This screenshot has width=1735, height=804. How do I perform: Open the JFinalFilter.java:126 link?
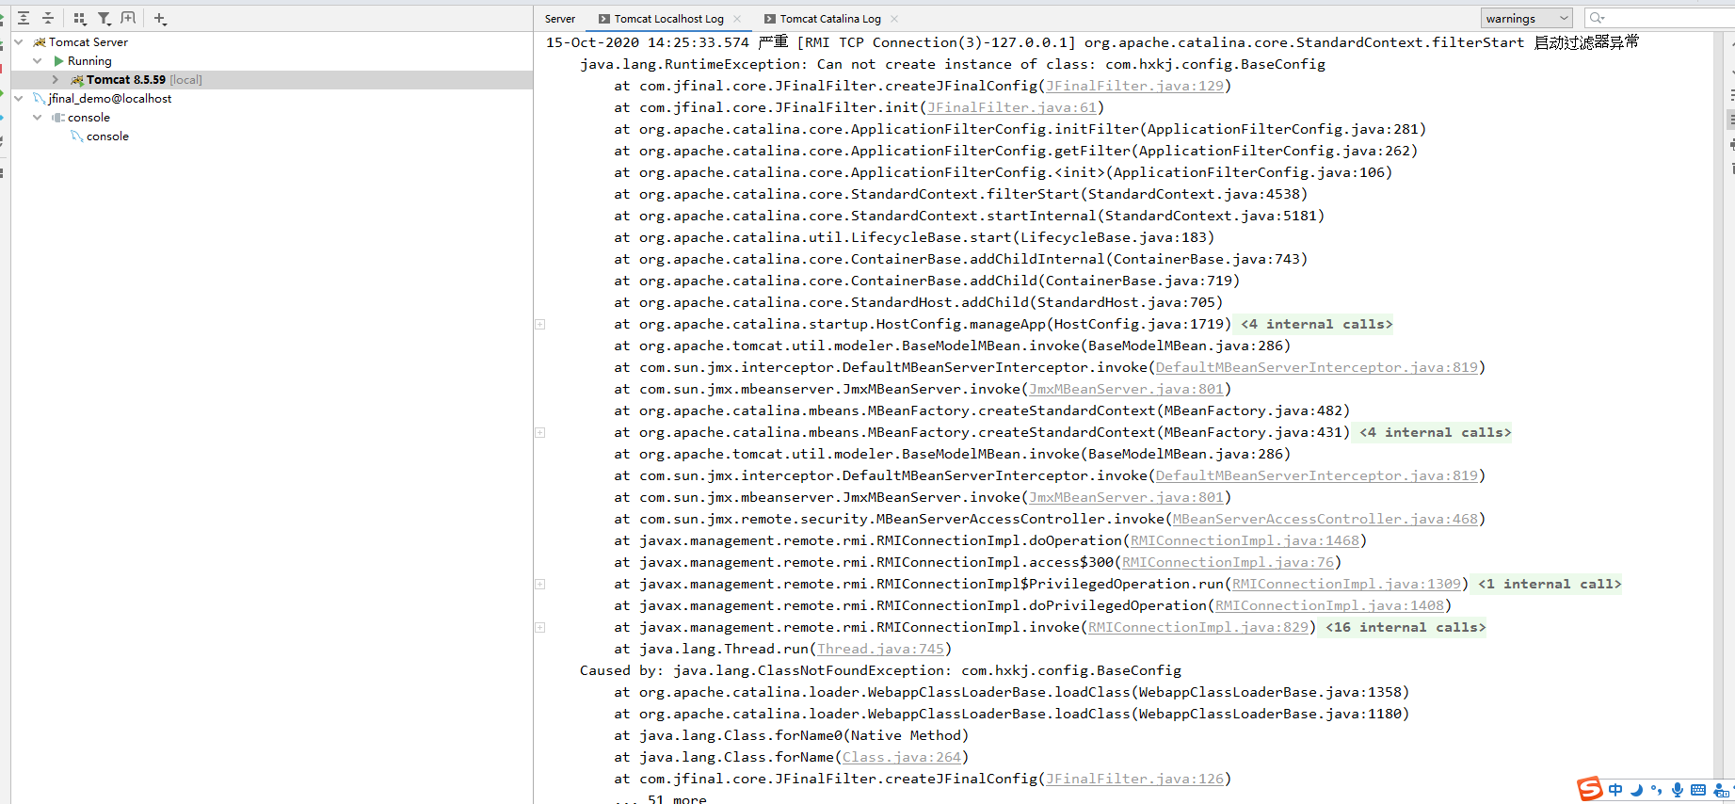click(1134, 779)
